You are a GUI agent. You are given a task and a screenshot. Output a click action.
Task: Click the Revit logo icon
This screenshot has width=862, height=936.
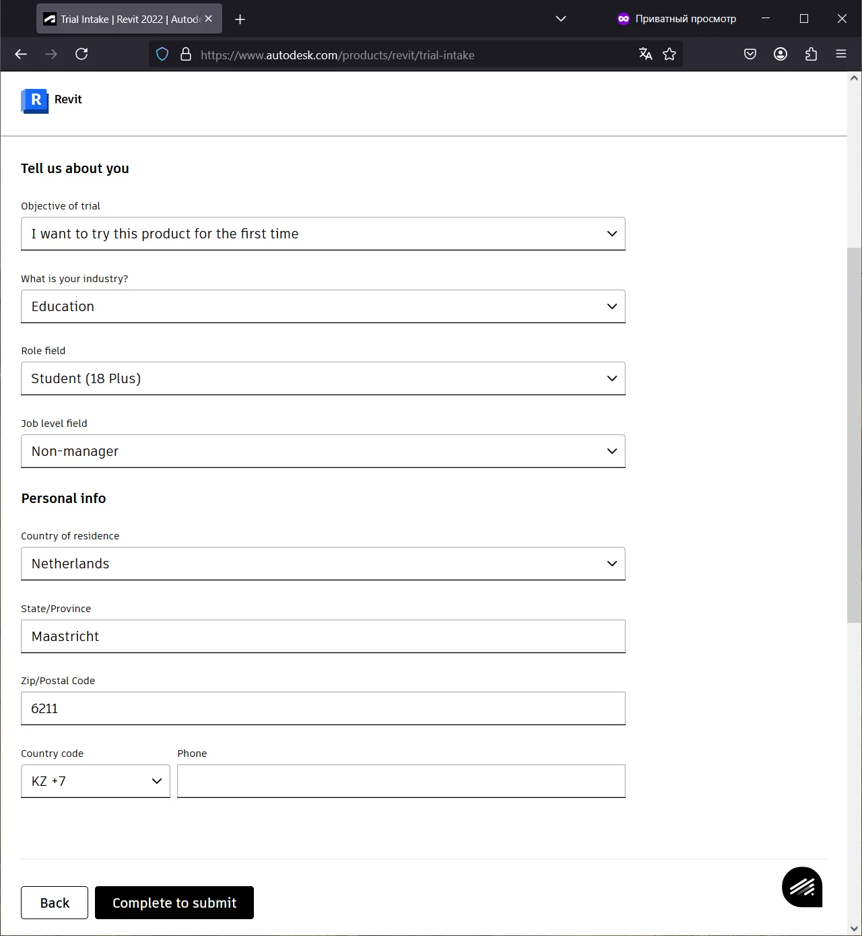[x=35, y=100]
